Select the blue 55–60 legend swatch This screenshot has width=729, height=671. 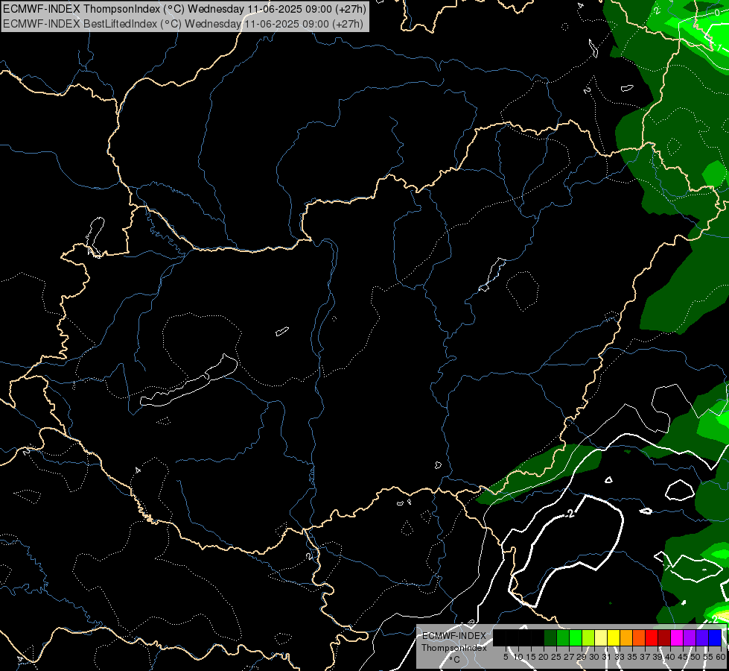pyautogui.click(x=715, y=637)
